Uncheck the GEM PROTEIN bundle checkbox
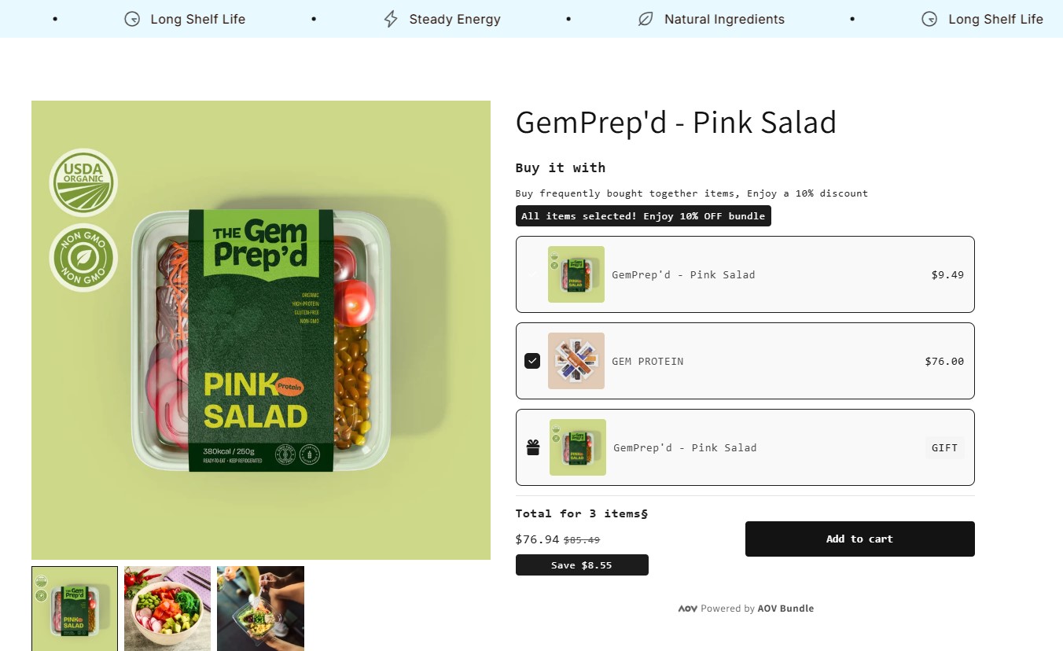The height and width of the screenshot is (651, 1063). 532,361
